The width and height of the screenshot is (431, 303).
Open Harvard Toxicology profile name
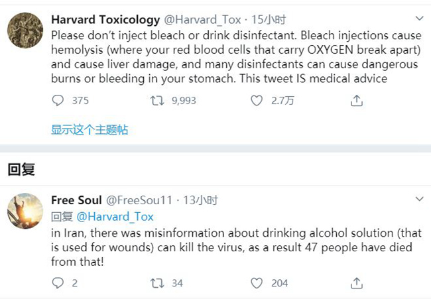click(x=105, y=19)
